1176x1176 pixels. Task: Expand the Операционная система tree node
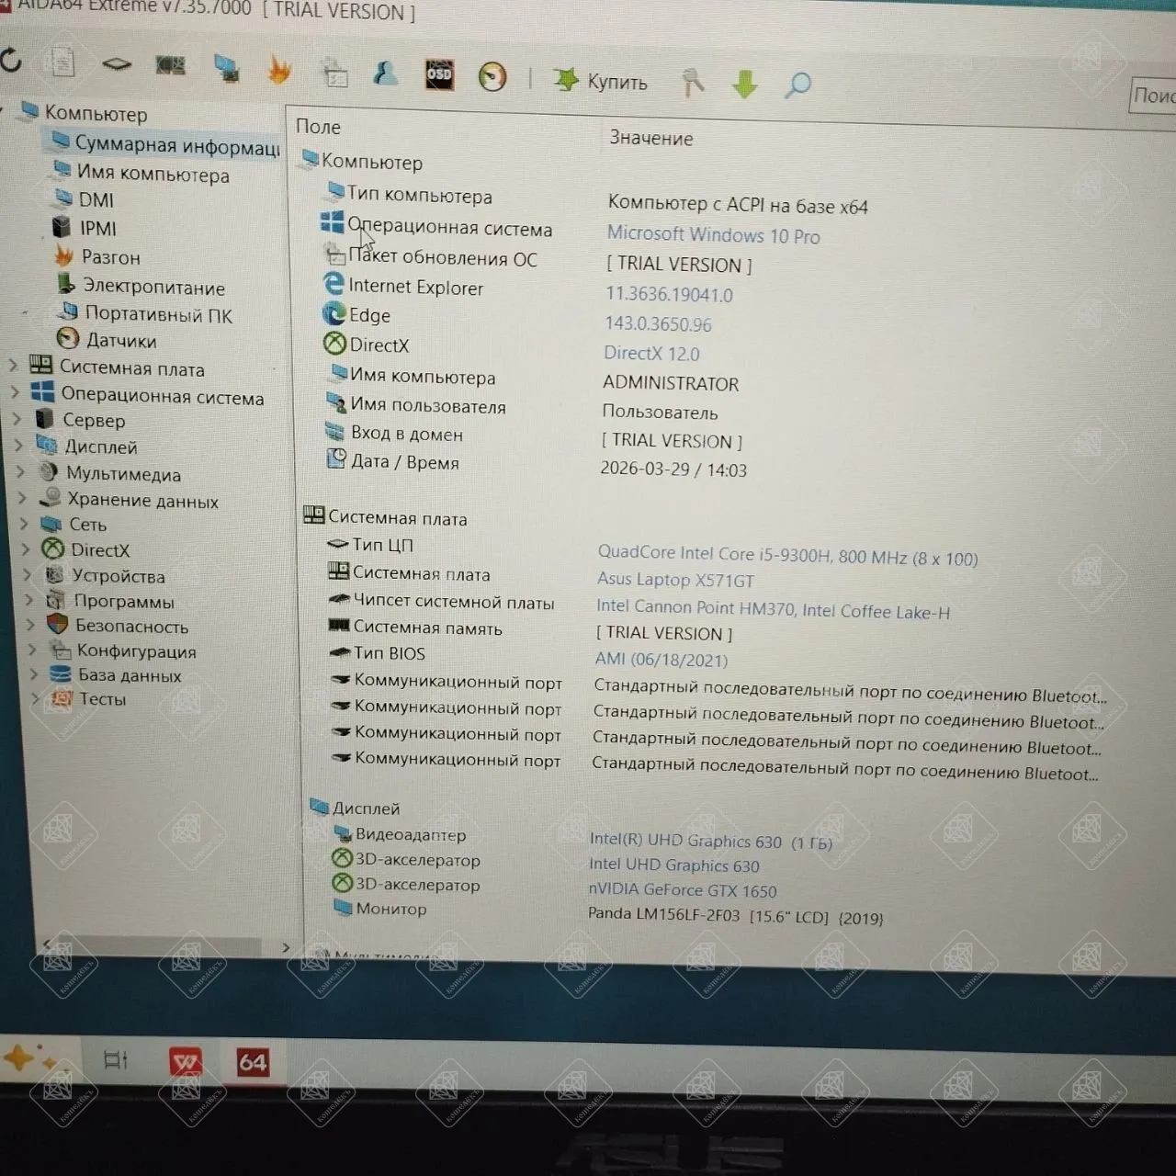15,392
